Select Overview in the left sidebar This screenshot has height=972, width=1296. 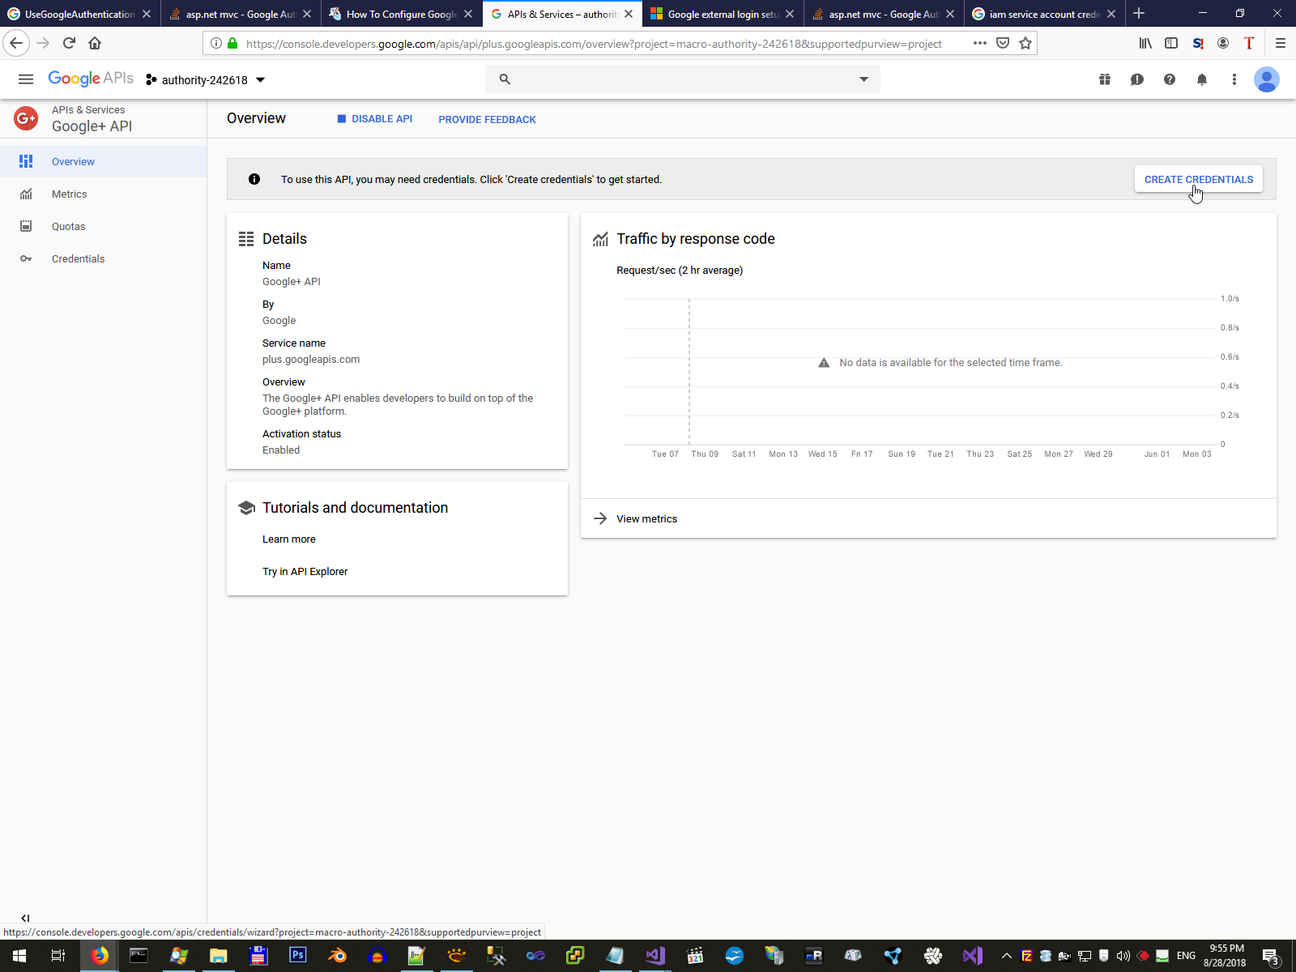(104, 161)
